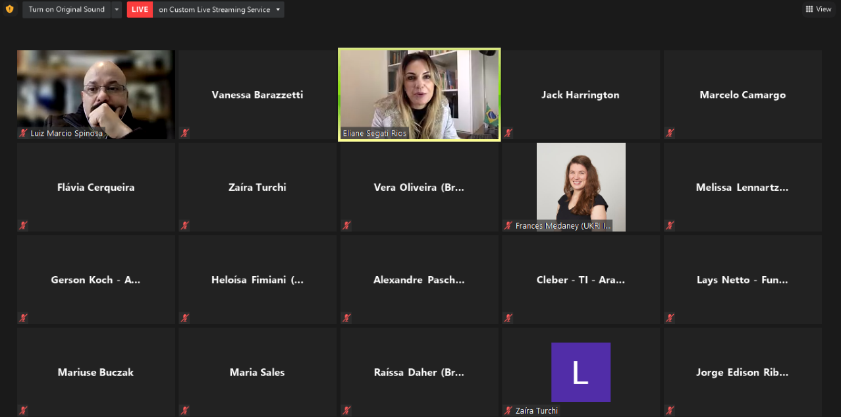Click the Frances Medaney (UKRI name label
The width and height of the screenshot is (841, 417).
(x=563, y=225)
